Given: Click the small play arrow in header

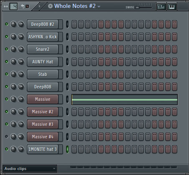Looking at the screenshot, I should coord(39,6).
